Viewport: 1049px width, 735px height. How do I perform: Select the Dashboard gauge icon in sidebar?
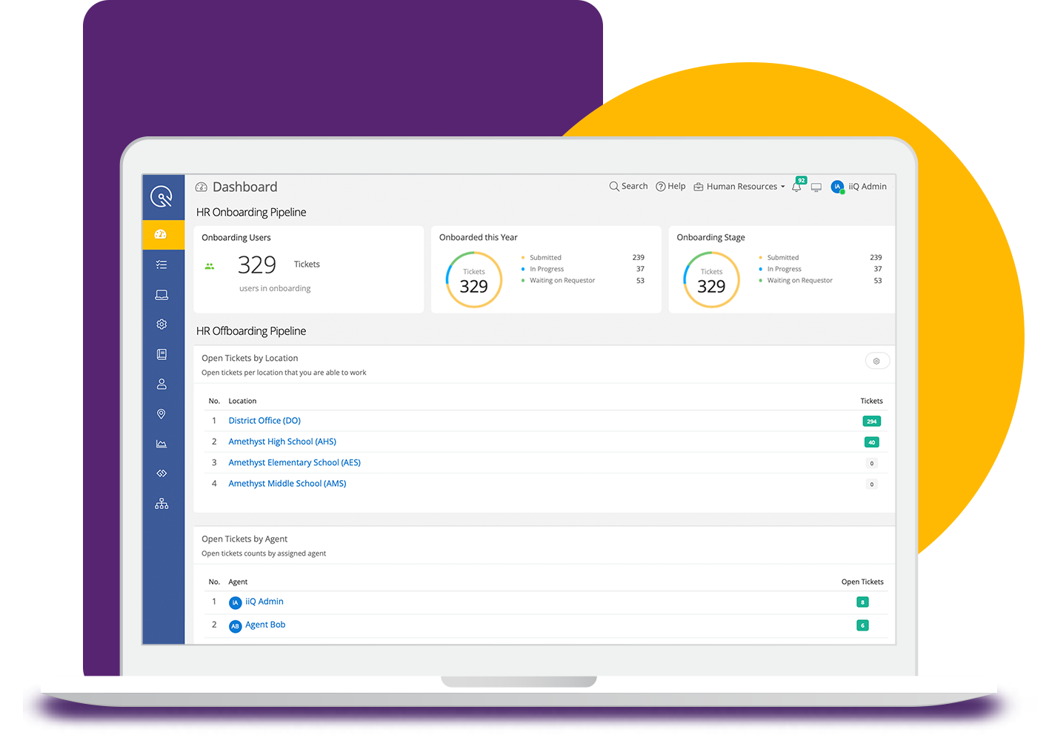[x=161, y=234]
